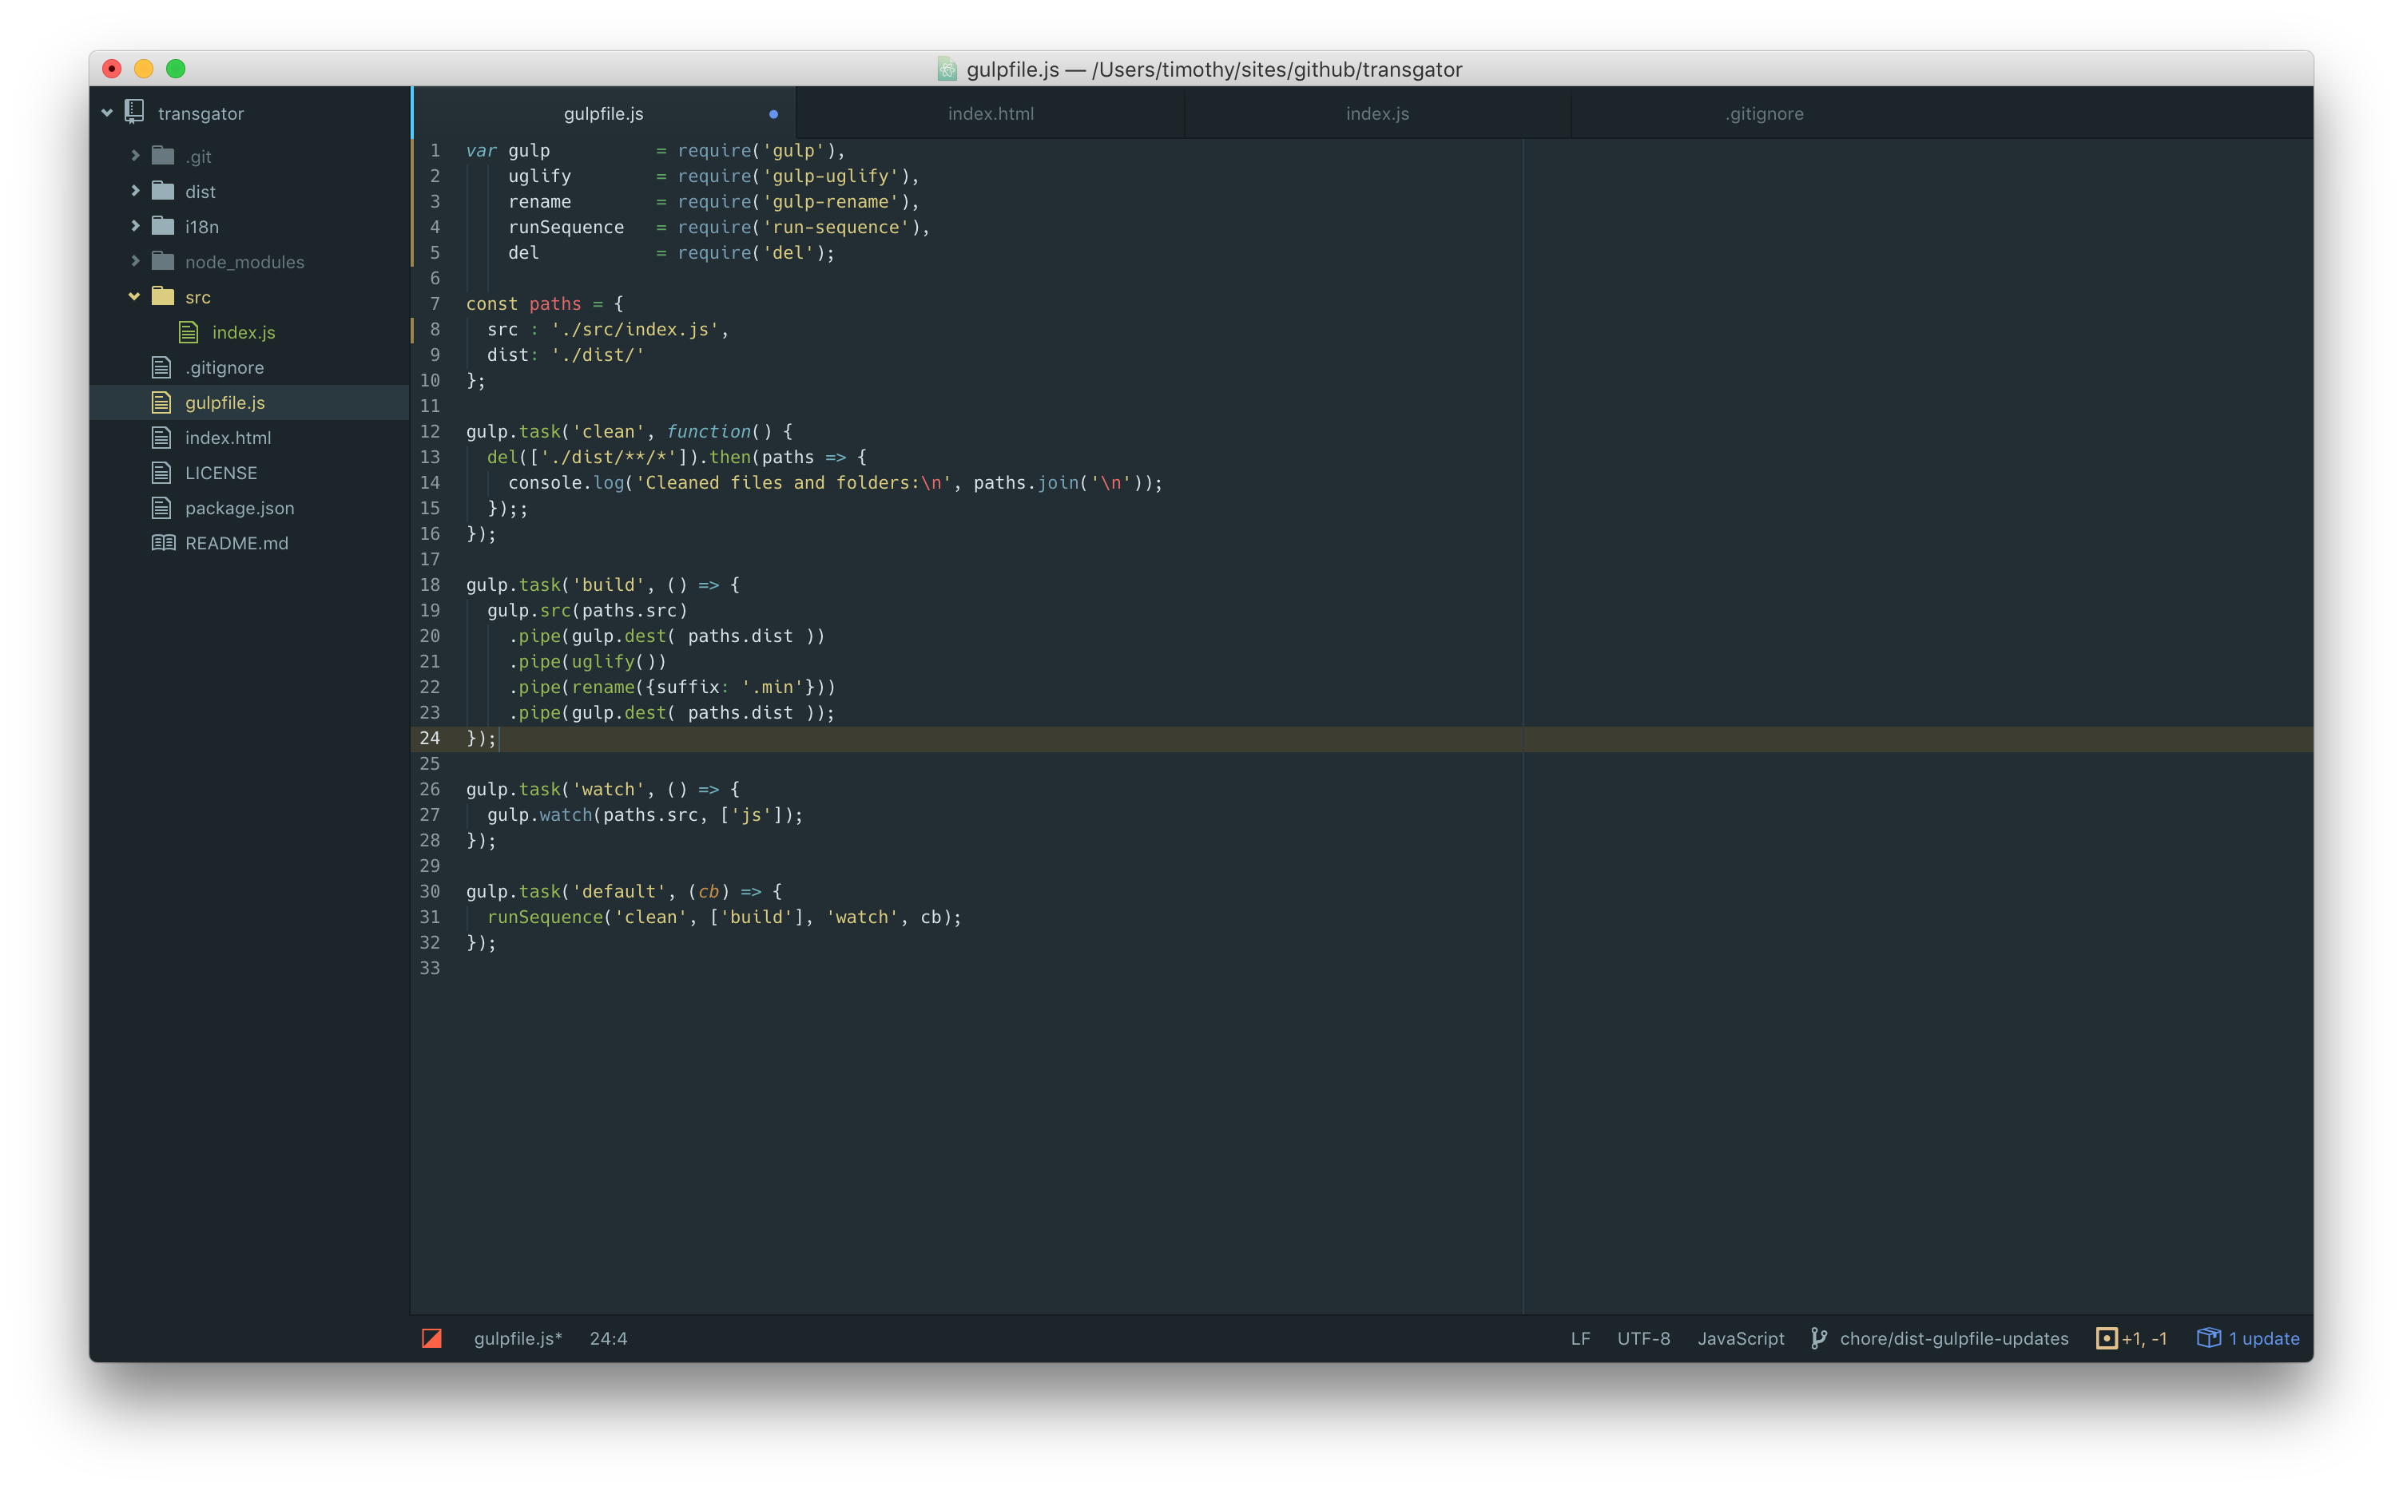Click the git branch icon in status bar

tap(1818, 1337)
